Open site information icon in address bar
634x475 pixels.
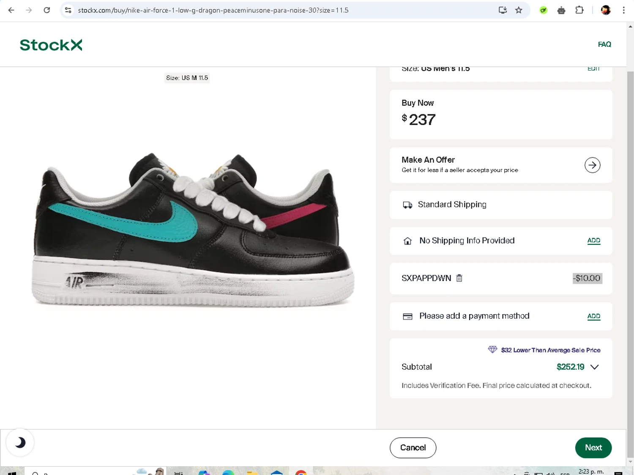[68, 10]
